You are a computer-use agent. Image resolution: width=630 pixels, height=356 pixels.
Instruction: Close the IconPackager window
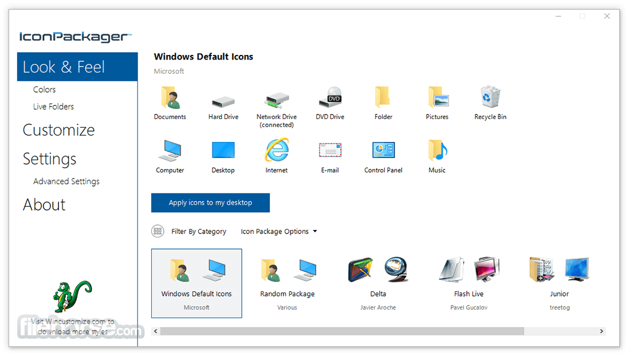point(607,16)
